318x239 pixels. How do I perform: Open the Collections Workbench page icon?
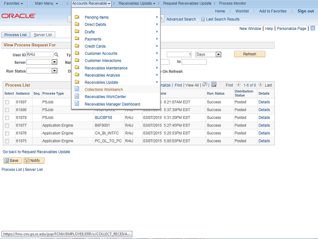pyautogui.click(x=77, y=90)
